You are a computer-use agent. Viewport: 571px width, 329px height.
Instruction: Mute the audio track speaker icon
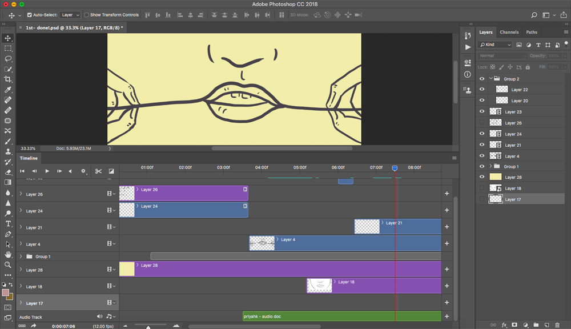point(100,316)
